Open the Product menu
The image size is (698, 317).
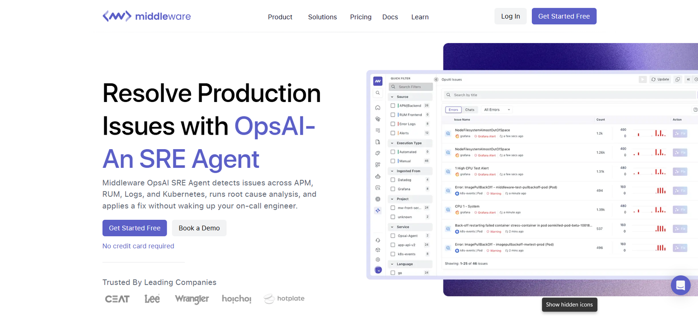tap(280, 17)
